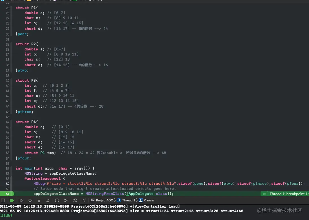This screenshot has width=309, height=220.
Task: Open the Debug View Hierarchy icon
Action: tap(57, 201)
